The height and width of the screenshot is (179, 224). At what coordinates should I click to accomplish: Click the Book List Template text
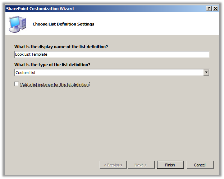point(31,55)
